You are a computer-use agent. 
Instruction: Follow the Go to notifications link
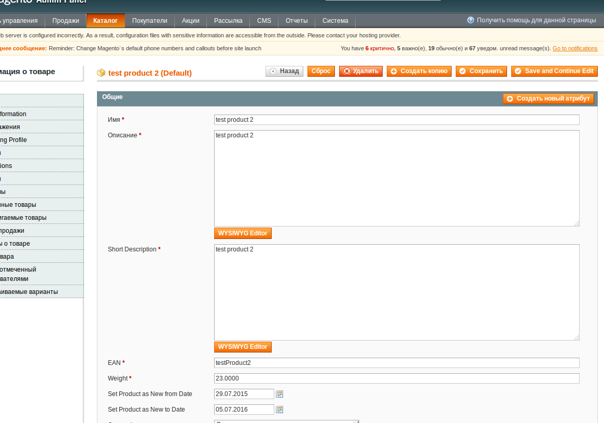click(575, 48)
